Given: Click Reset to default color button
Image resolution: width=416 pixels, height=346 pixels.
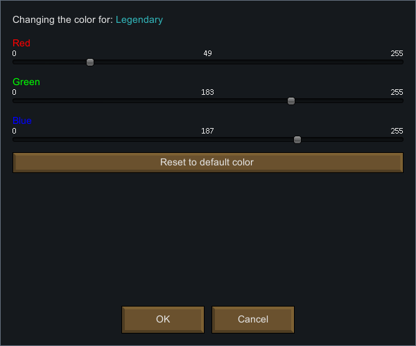Looking at the screenshot, I should tap(208, 163).
